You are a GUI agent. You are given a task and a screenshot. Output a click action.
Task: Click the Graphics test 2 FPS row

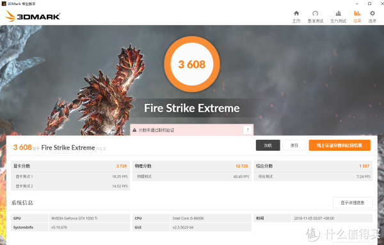click(70, 186)
